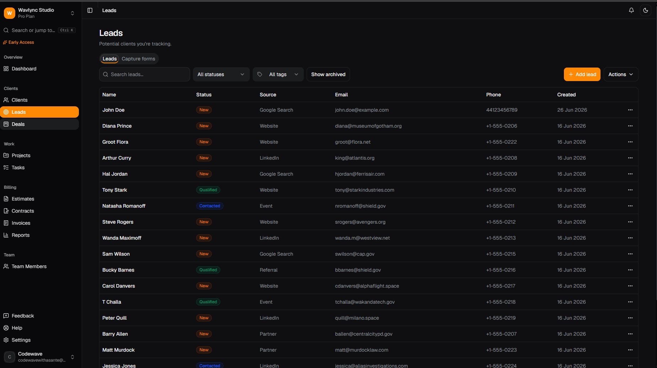Open Team Members page
Viewport: 657px width, 368px height.
coord(39,266)
